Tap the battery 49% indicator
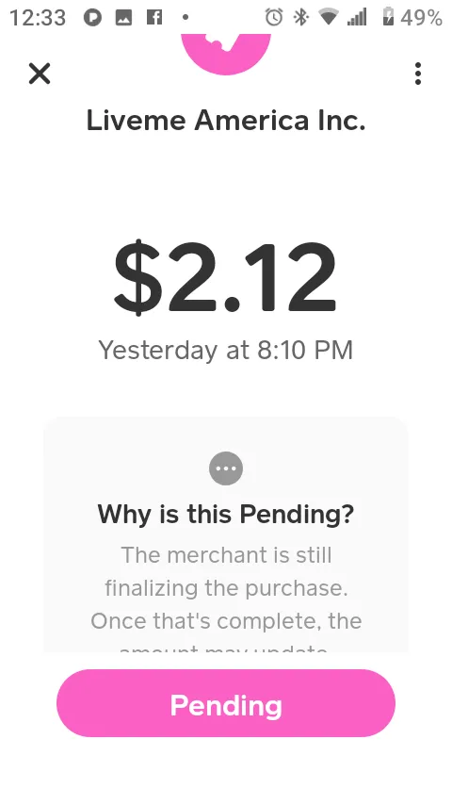This screenshot has width=452, height=805. click(412, 18)
